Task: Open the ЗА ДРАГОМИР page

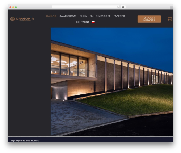Action: coord(68,16)
